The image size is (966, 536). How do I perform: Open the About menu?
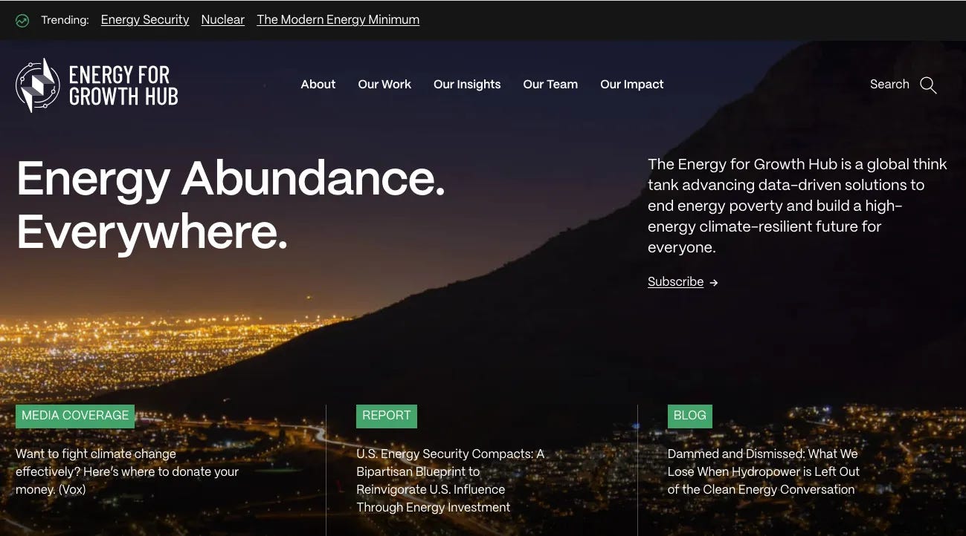coord(318,85)
